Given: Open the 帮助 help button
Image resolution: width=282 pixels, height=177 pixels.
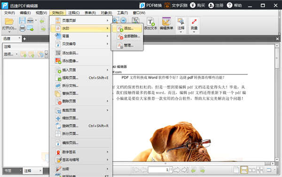Looking at the screenshot, I should pyautogui.click(x=234, y=5).
